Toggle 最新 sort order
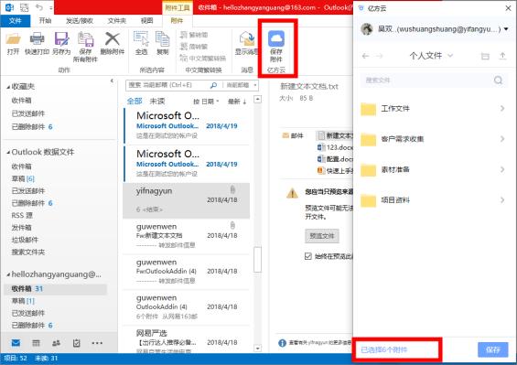Image resolution: width=517 pixels, height=365 pixels. point(237,102)
